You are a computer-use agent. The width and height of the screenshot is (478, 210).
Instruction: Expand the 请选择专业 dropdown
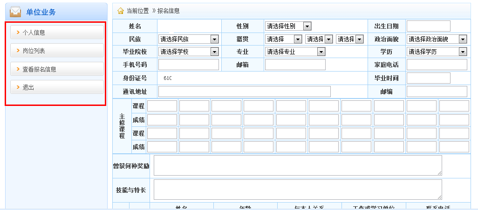pyautogui.click(x=295, y=52)
